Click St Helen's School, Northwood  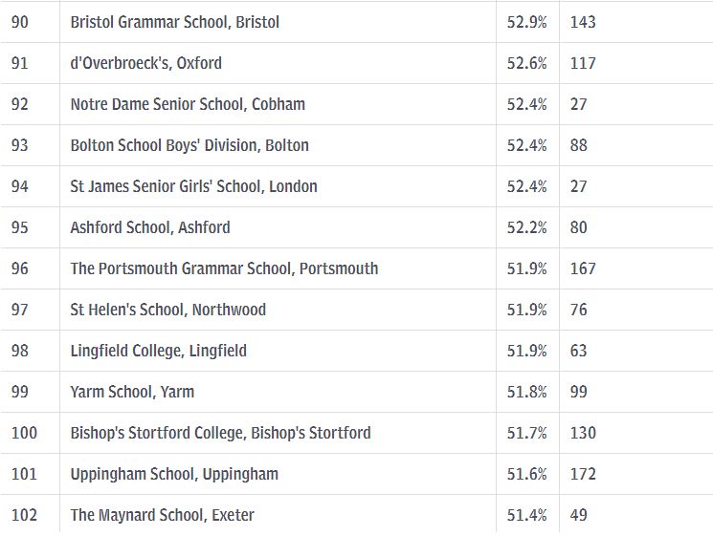point(168,310)
